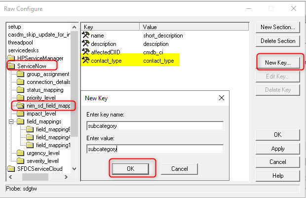Select the setup section in tree
This screenshot has width=306, height=198.
click(x=14, y=27)
